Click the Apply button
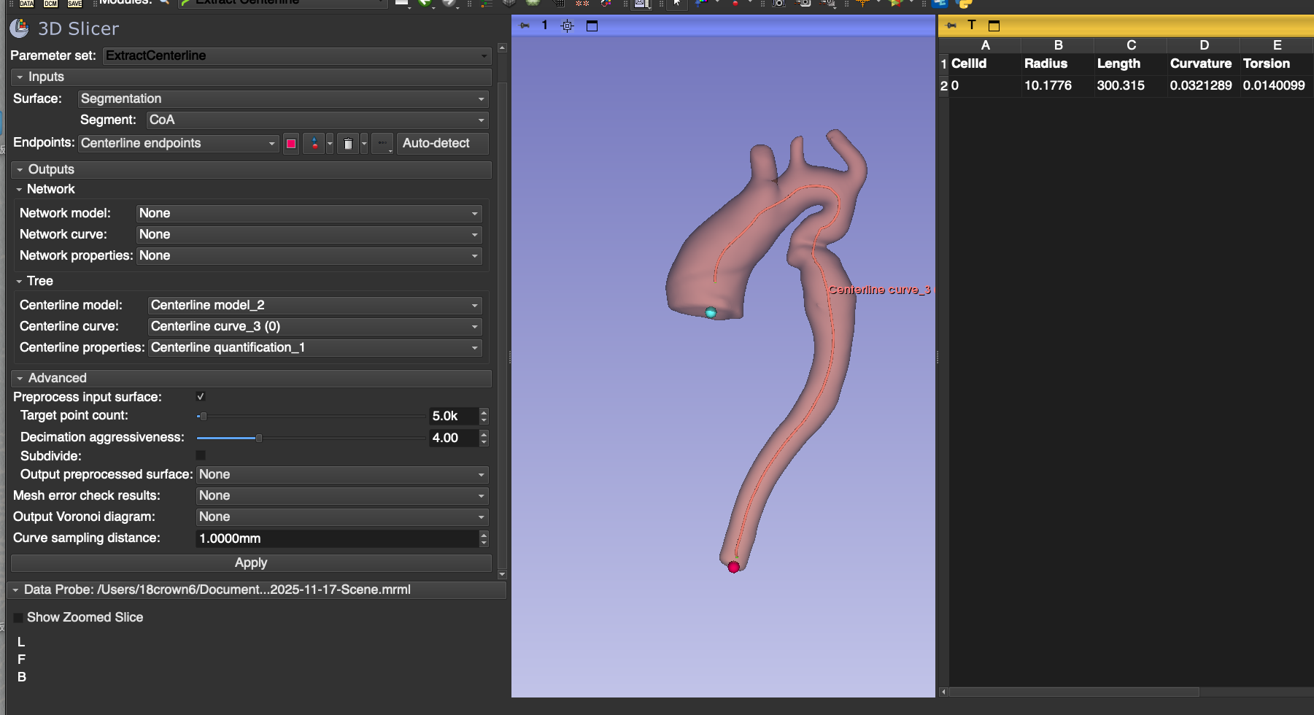 251,563
